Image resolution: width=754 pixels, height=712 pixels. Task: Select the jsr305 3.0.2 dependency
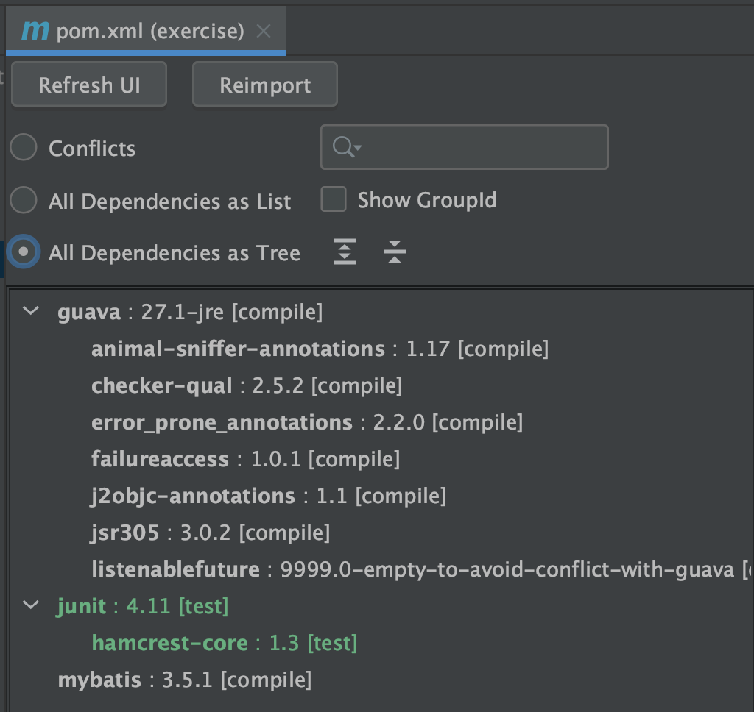[x=210, y=533]
